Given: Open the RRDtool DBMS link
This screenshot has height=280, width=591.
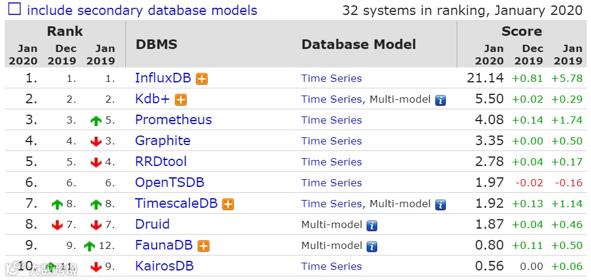Looking at the screenshot, I should coord(161,162).
